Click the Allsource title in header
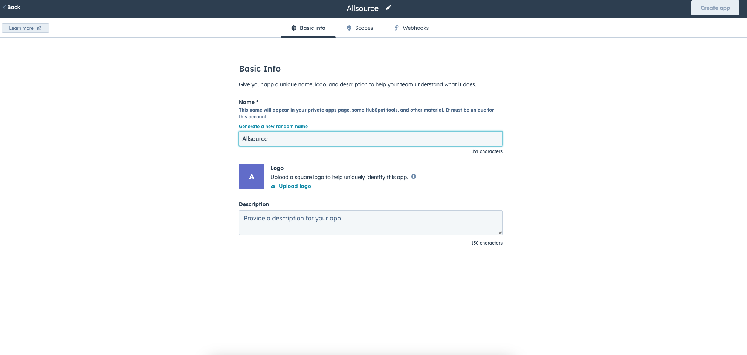Viewport: 747px width, 355px height. pos(363,8)
